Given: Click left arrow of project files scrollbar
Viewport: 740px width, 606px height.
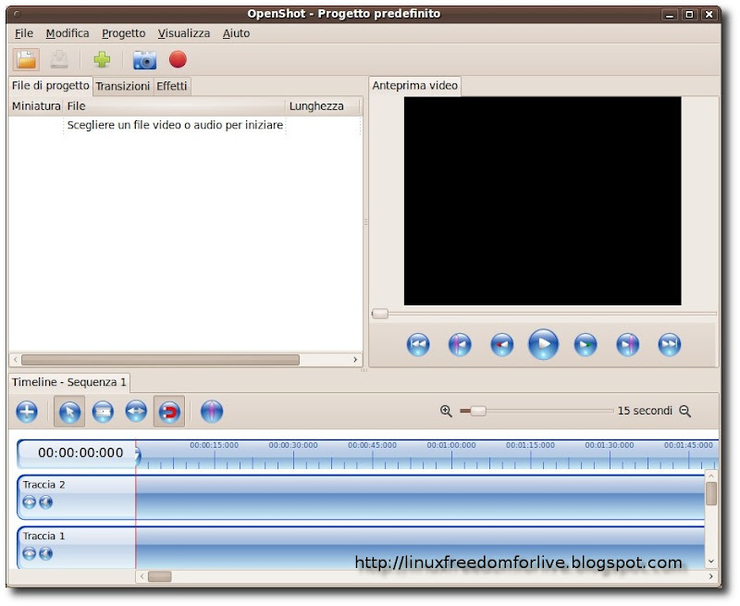Looking at the screenshot, I should [16, 360].
